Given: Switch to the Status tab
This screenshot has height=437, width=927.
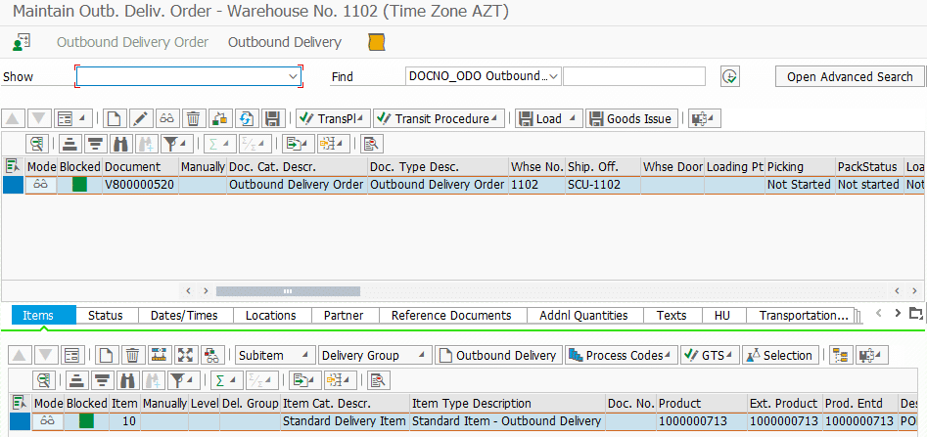Looking at the screenshot, I should point(106,315).
